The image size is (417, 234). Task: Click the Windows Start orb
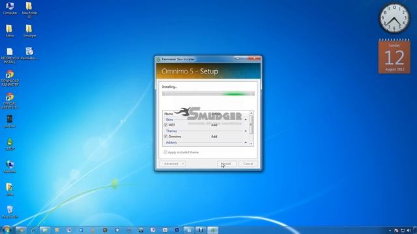pos(7,229)
